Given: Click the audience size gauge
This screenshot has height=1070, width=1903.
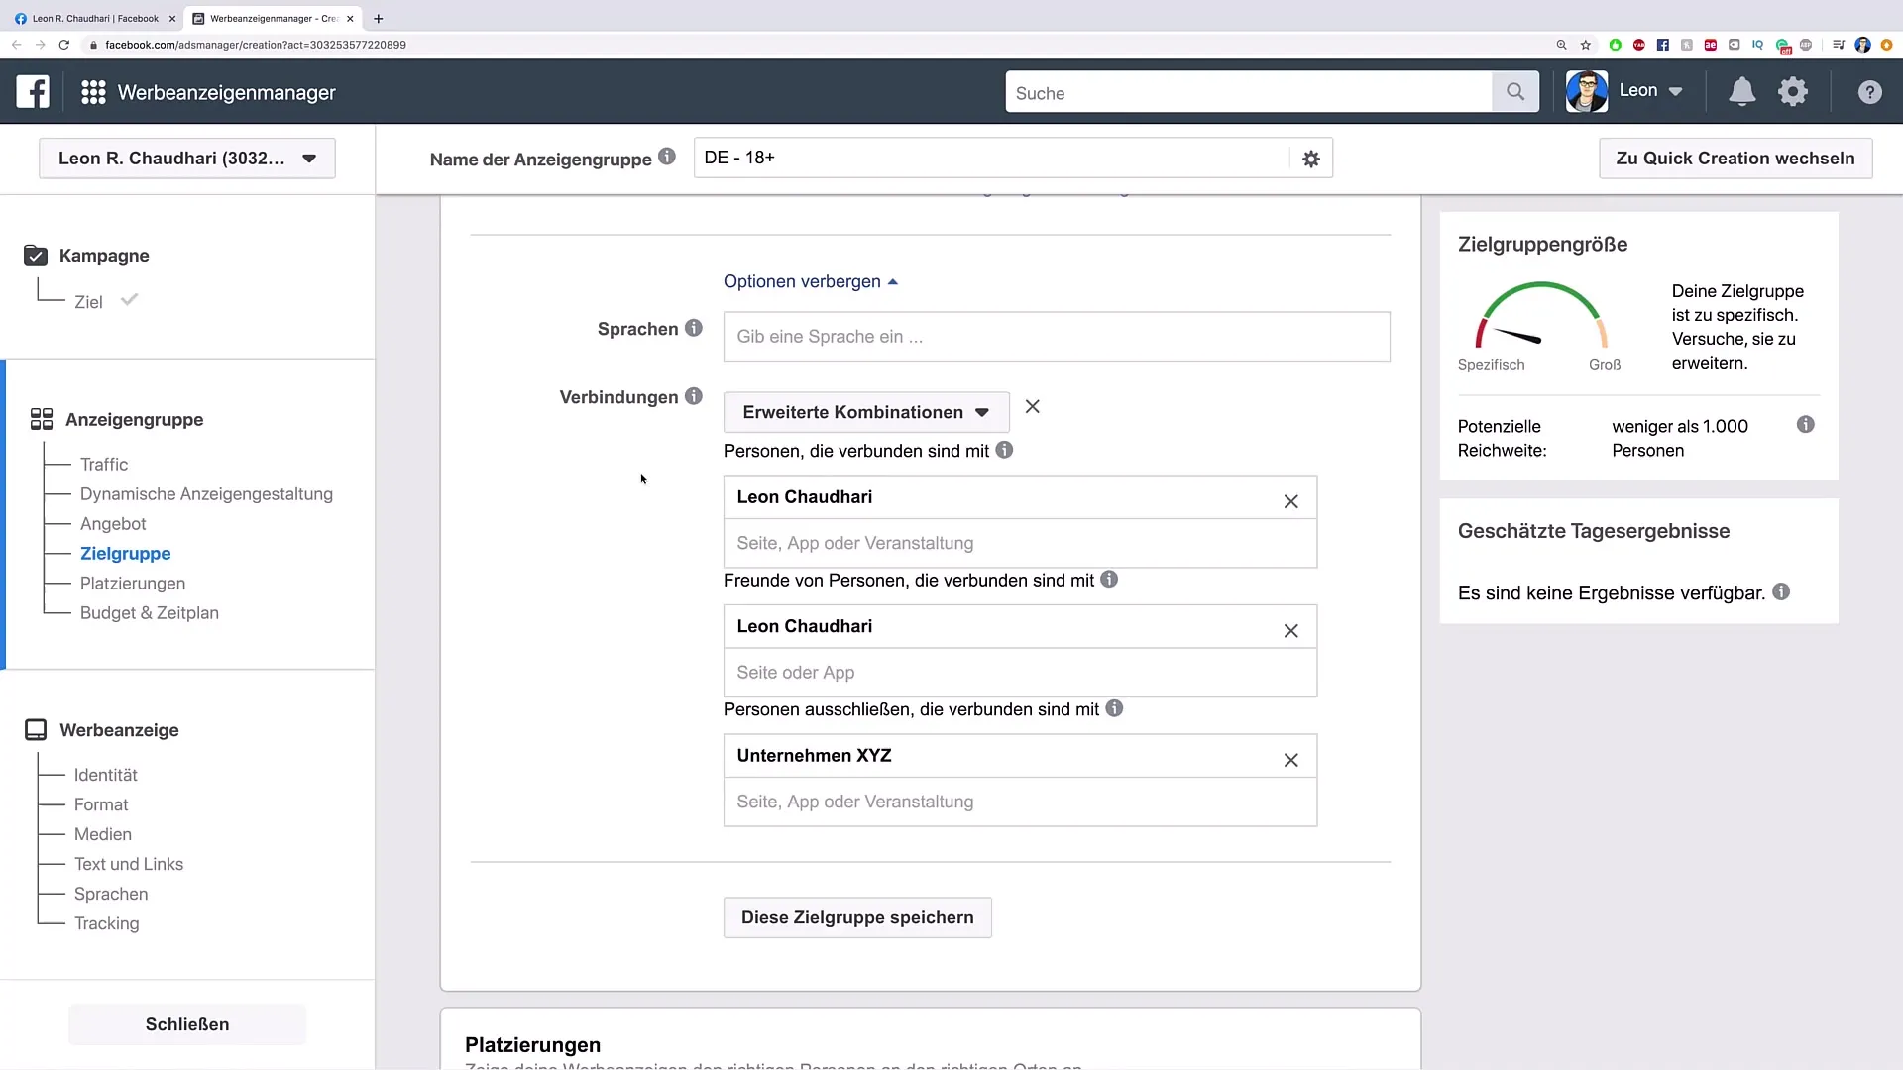Looking at the screenshot, I should 1540,317.
